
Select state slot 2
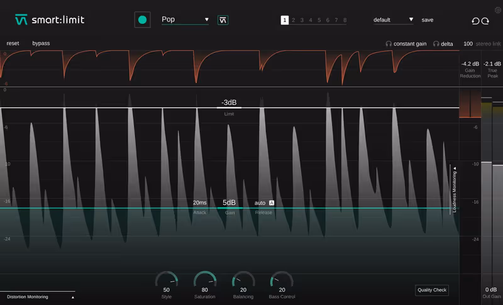(293, 20)
